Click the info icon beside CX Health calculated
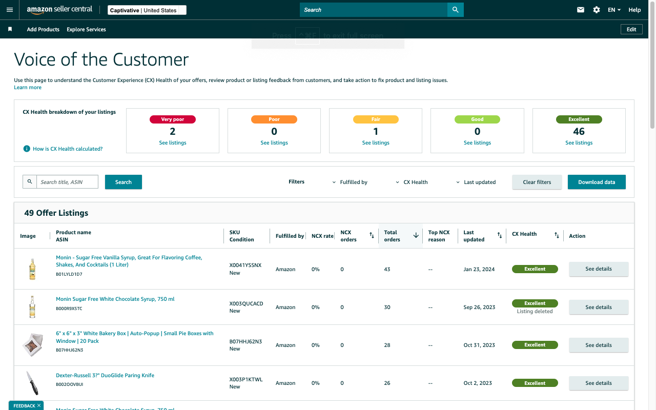Screen dimensions: 656x410 [27, 149]
